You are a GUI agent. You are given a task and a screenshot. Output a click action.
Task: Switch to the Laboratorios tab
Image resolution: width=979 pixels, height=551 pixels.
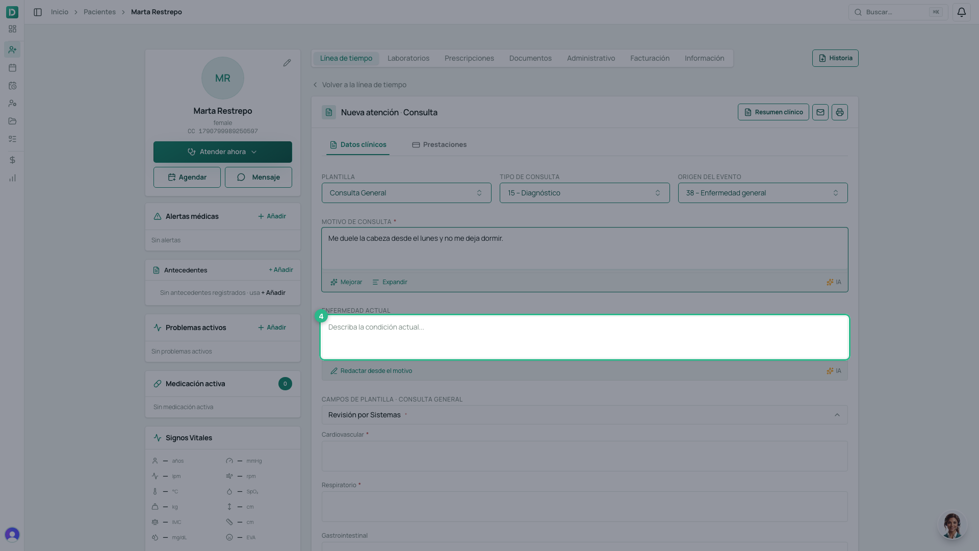click(408, 58)
